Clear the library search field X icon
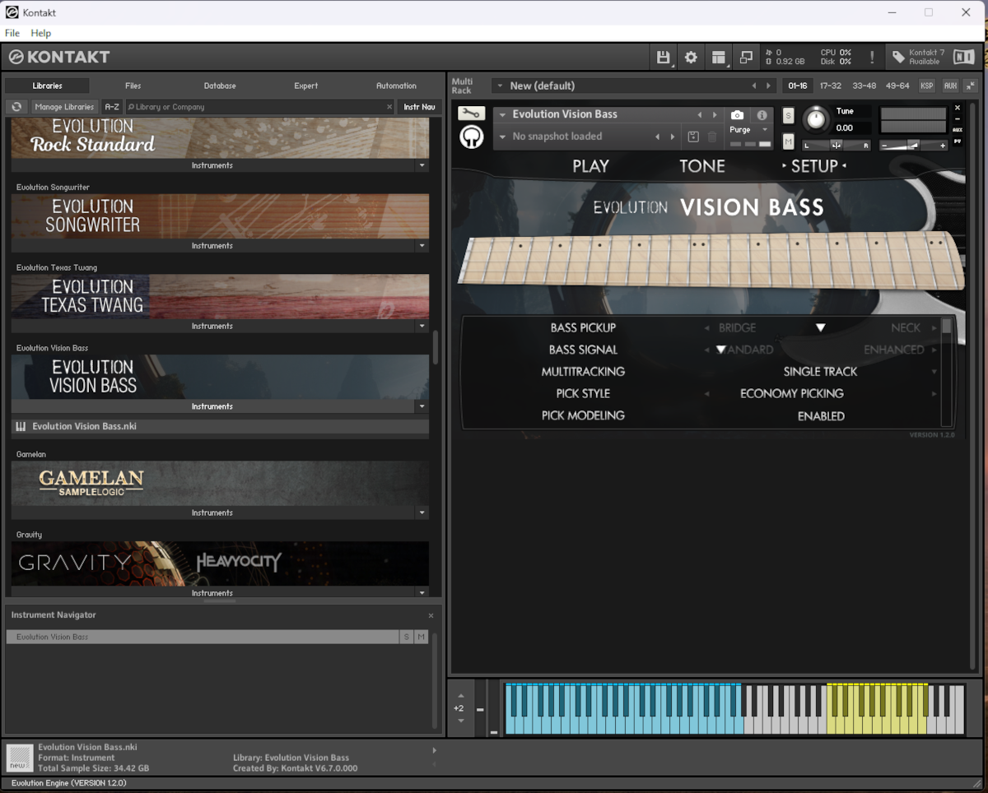The image size is (988, 793). click(389, 107)
